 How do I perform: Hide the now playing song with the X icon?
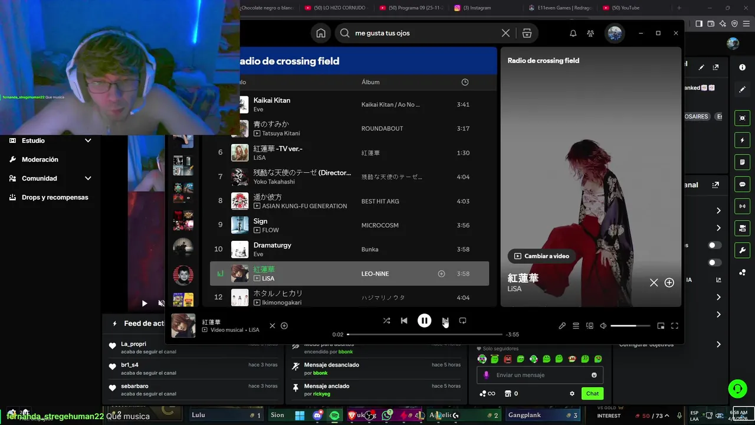coord(272,326)
